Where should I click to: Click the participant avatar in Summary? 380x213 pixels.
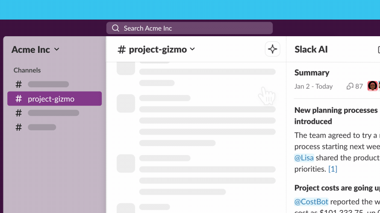point(373,86)
